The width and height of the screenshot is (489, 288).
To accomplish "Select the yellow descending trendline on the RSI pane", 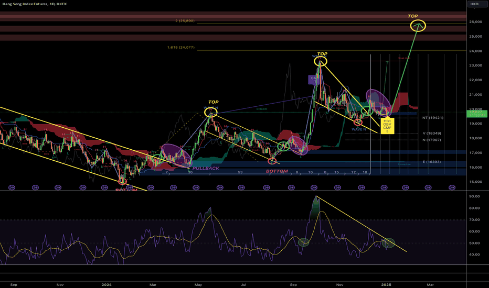I will click(362, 224).
